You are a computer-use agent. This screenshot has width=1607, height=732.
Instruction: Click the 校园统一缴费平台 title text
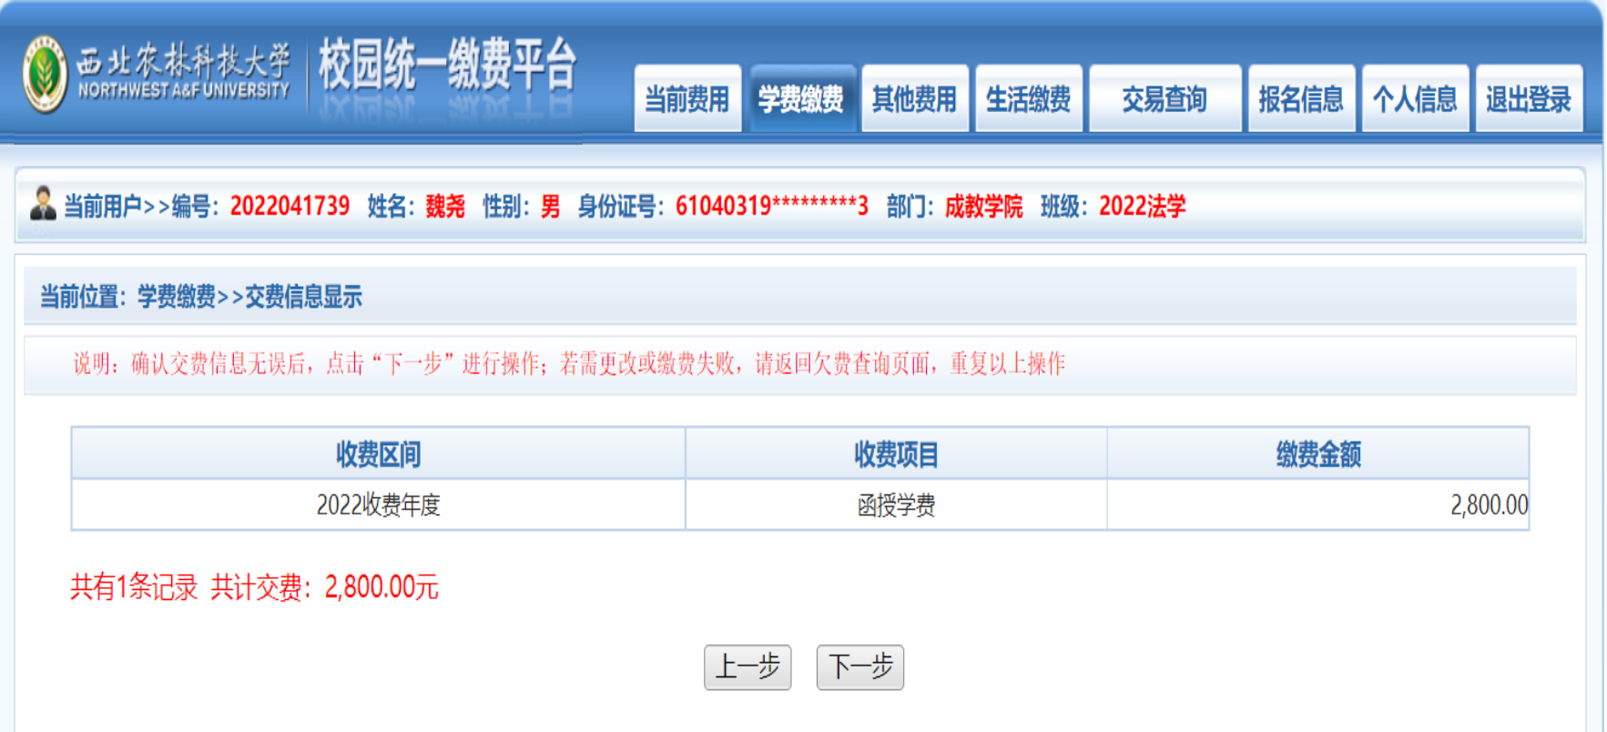tap(447, 66)
